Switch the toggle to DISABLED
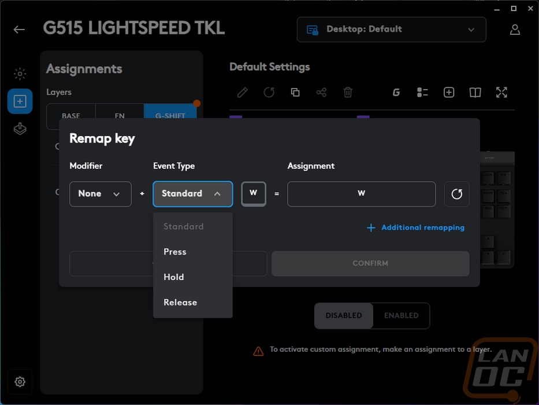Screen dimensions: 539x405 point(344,315)
